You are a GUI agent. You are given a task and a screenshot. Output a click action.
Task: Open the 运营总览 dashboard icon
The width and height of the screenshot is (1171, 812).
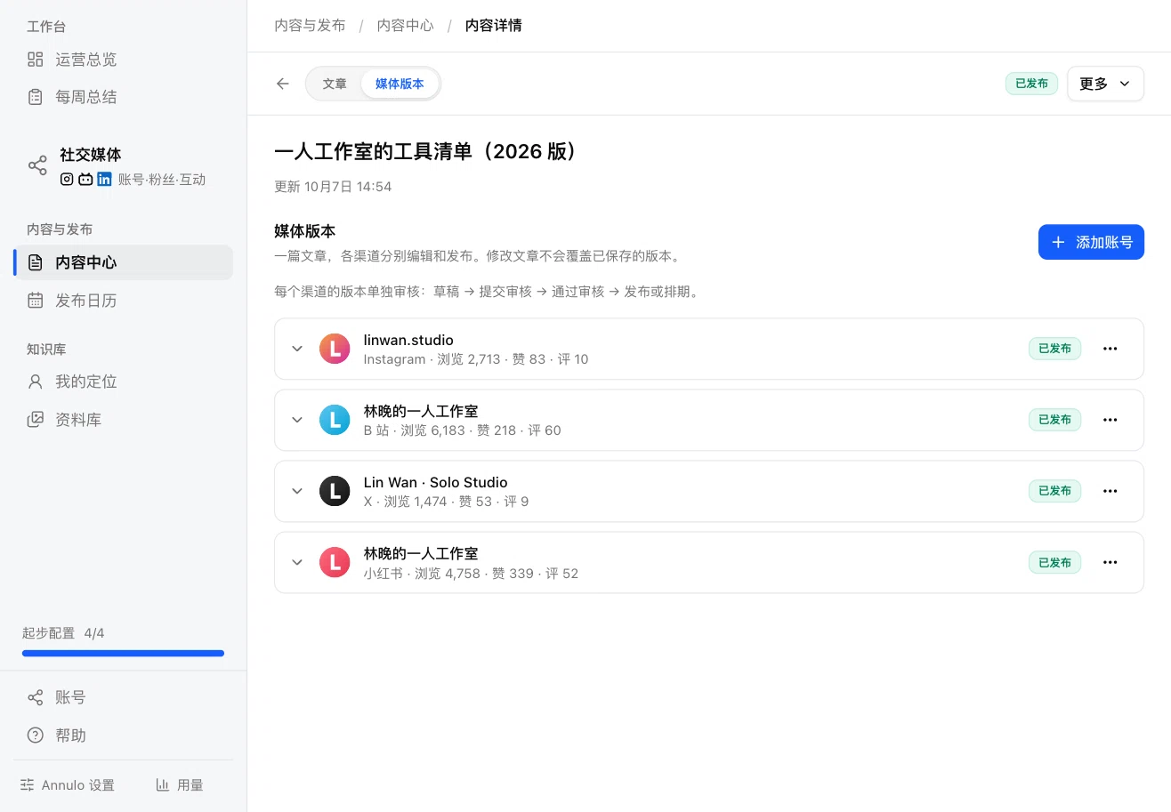[36, 60]
